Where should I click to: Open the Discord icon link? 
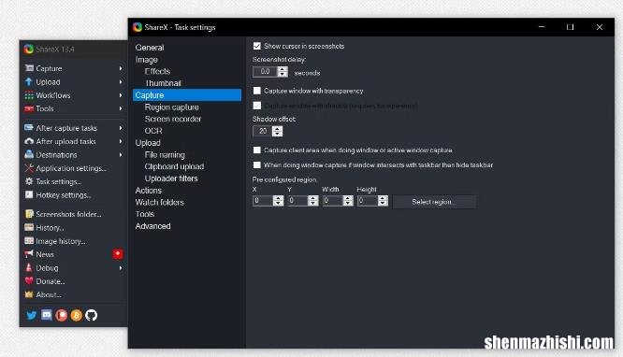click(x=47, y=315)
